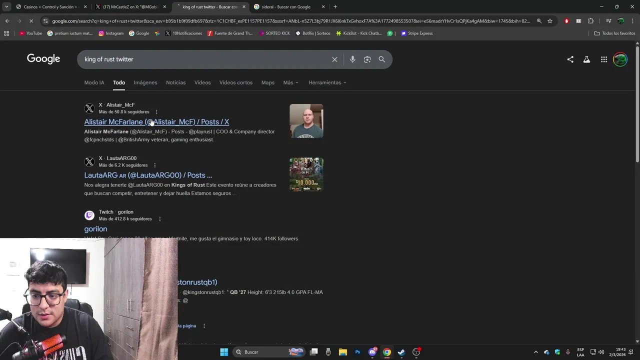The width and height of the screenshot is (640, 360).
Task: Switch to the Imágenes tab
Action: 145,82
